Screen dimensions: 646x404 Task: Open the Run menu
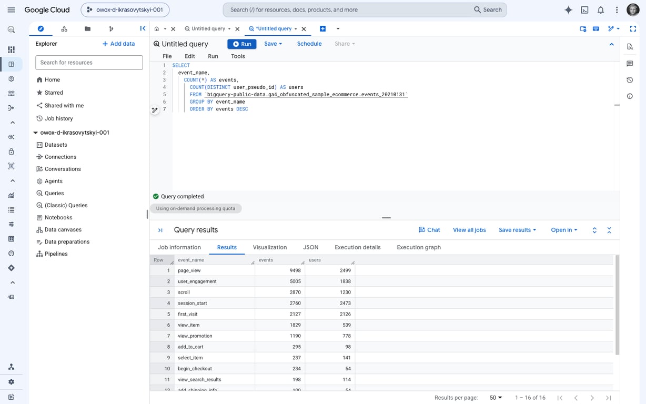click(213, 56)
